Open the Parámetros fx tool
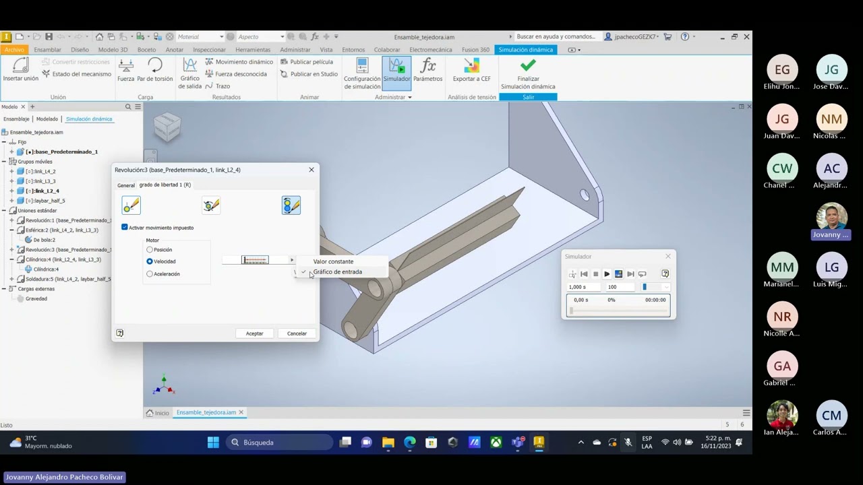The height and width of the screenshot is (485, 863). [x=427, y=70]
